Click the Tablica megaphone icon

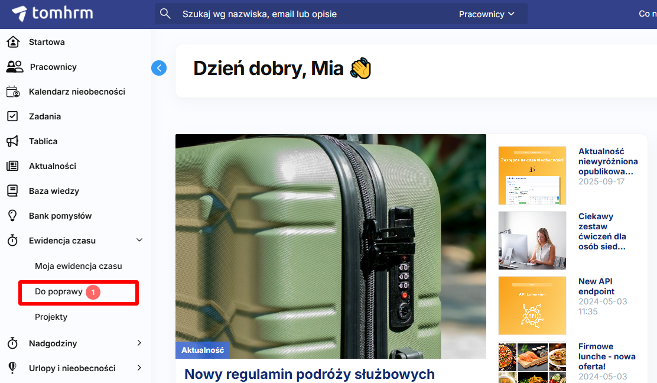click(12, 141)
